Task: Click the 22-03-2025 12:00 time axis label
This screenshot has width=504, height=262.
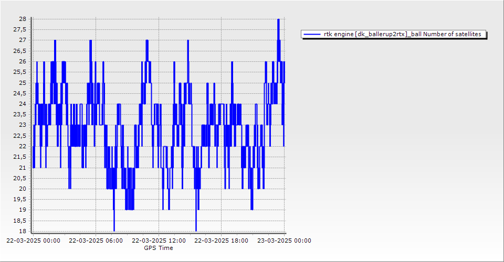Action: tap(159, 241)
